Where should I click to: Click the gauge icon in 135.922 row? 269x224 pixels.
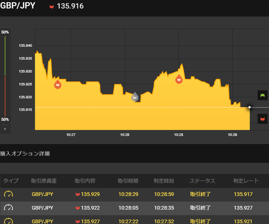(8, 208)
